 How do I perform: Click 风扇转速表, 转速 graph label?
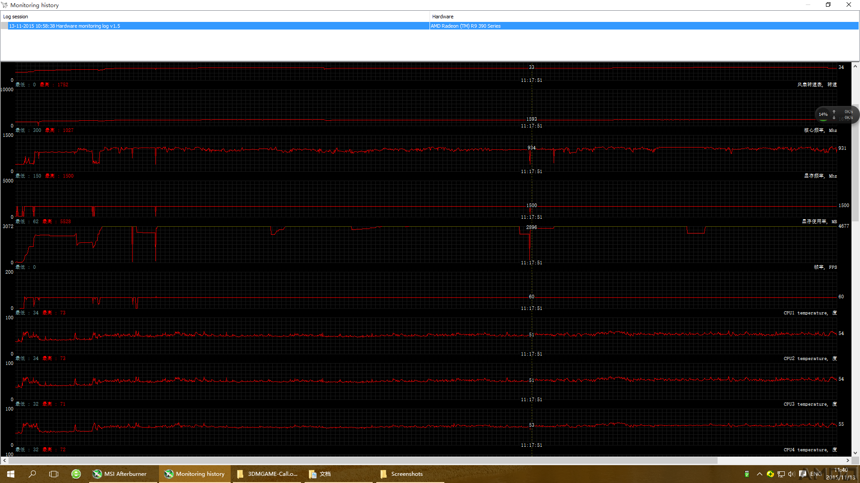[817, 85]
